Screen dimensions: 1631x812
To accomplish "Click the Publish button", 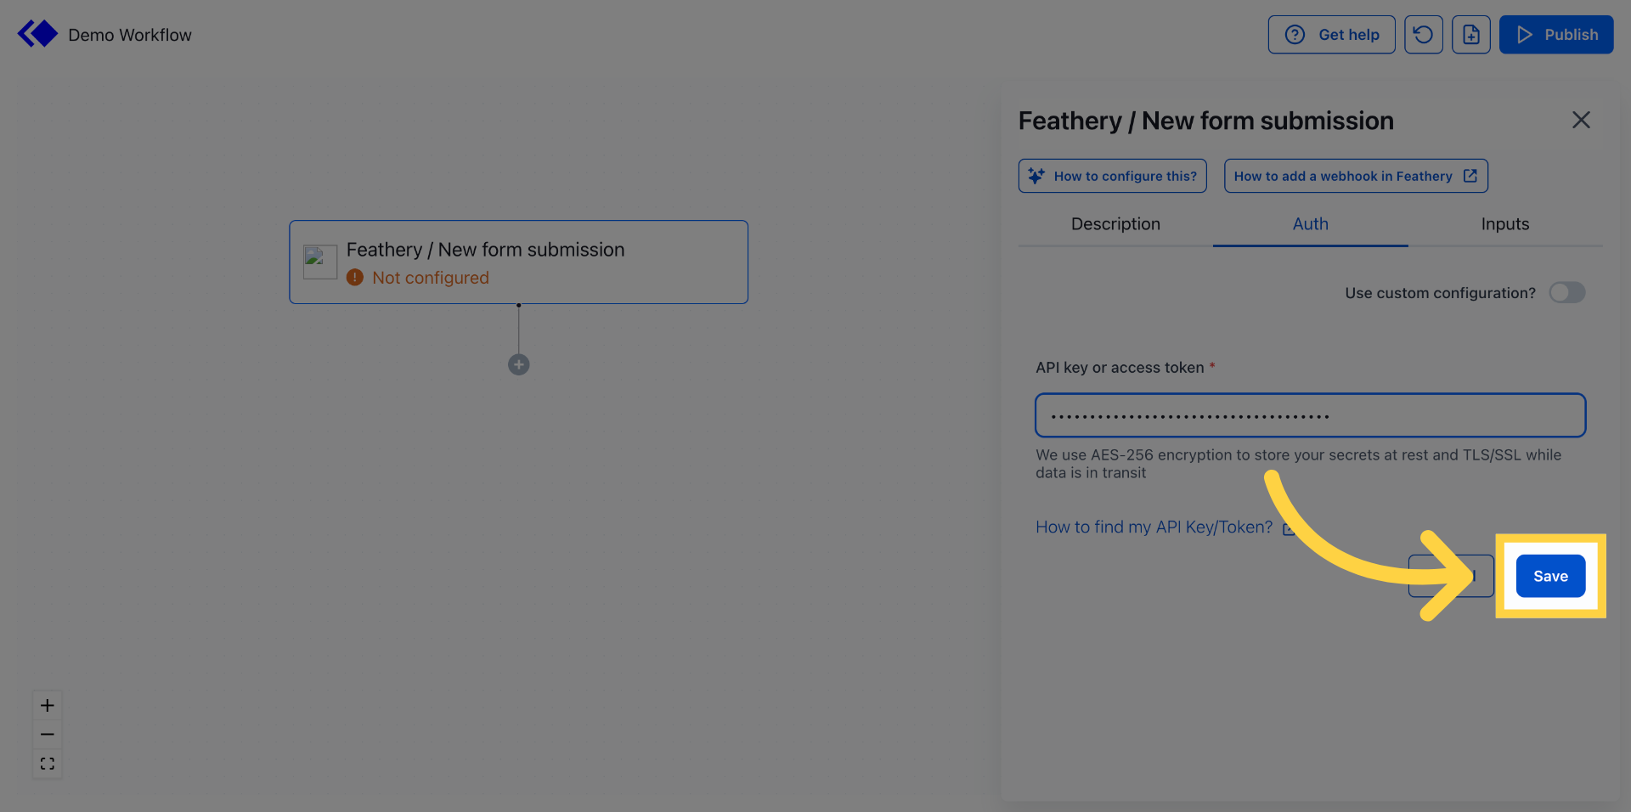I will click(x=1555, y=35).
